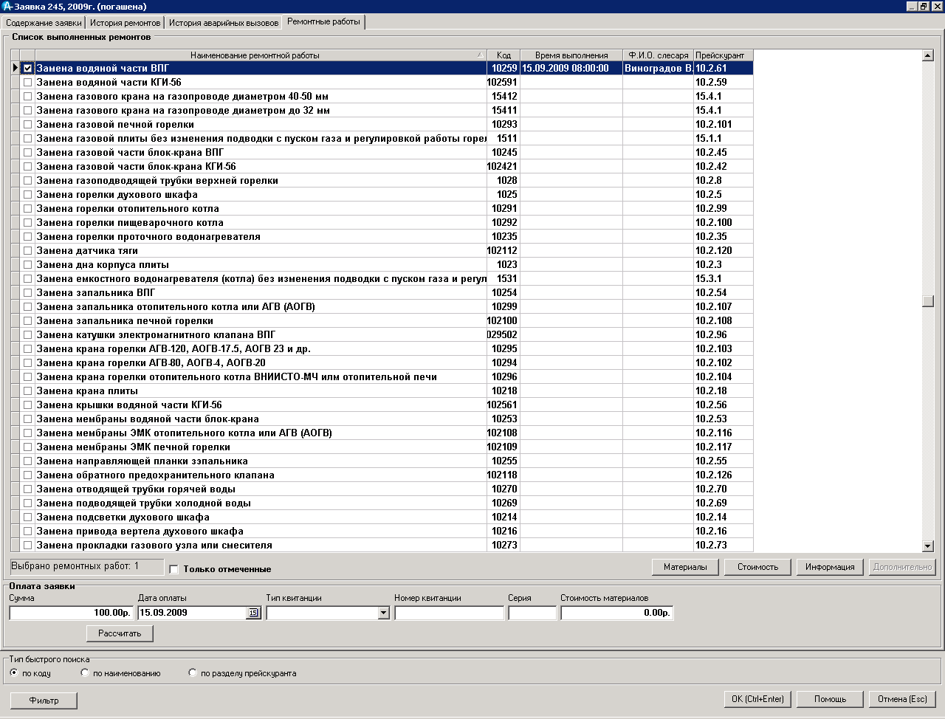The width and height of the screenshot is (945, 719).
Task: Expand Тип квитанции dropdown
Action: (383, 613)
